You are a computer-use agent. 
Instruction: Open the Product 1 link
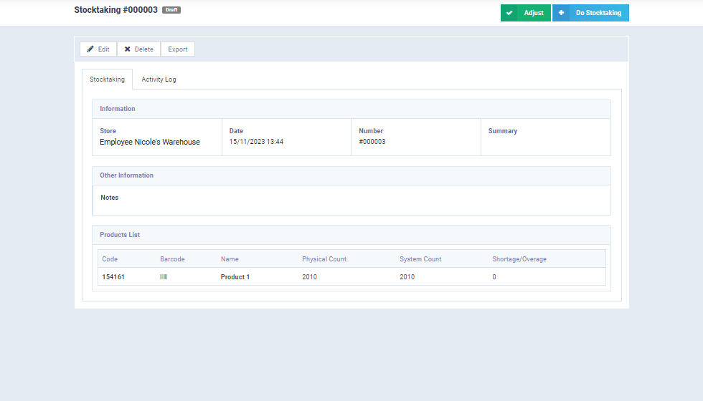[x=235, y=277]
